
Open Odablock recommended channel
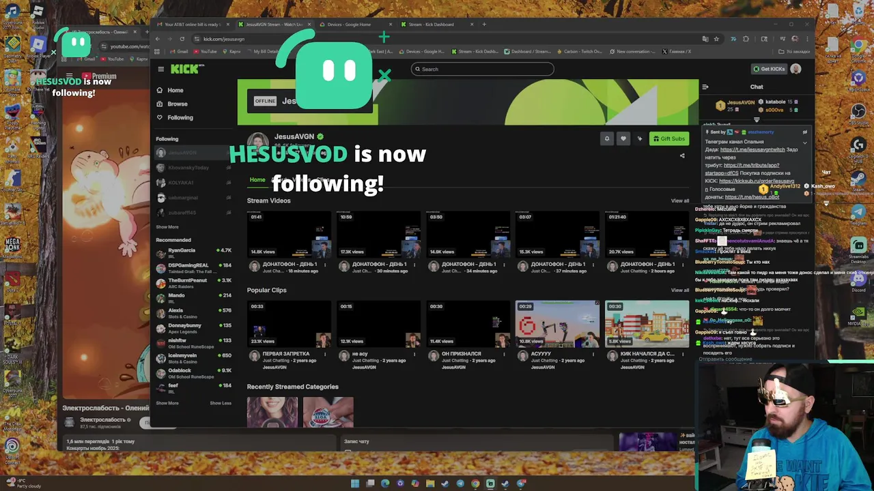click(x=194, y=373)
